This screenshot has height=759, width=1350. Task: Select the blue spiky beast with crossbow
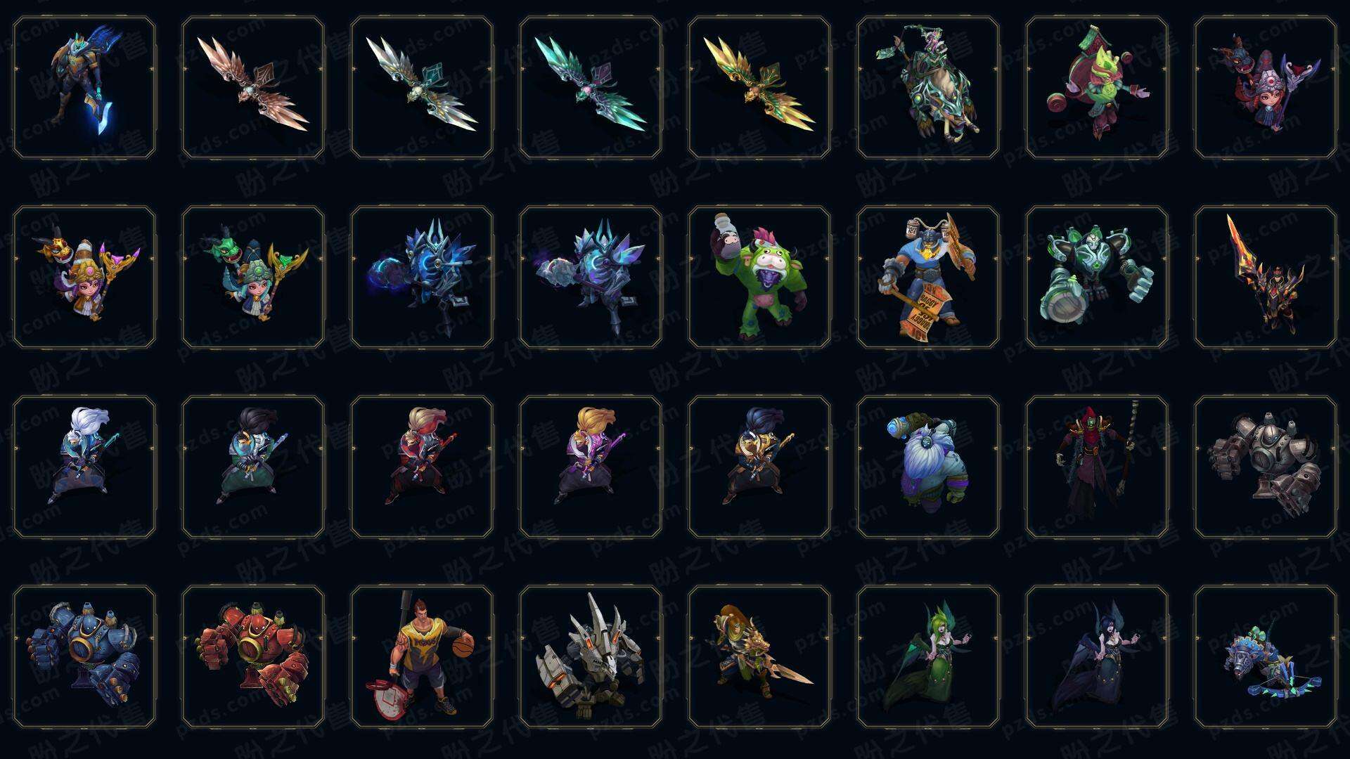coord(1266,656)
